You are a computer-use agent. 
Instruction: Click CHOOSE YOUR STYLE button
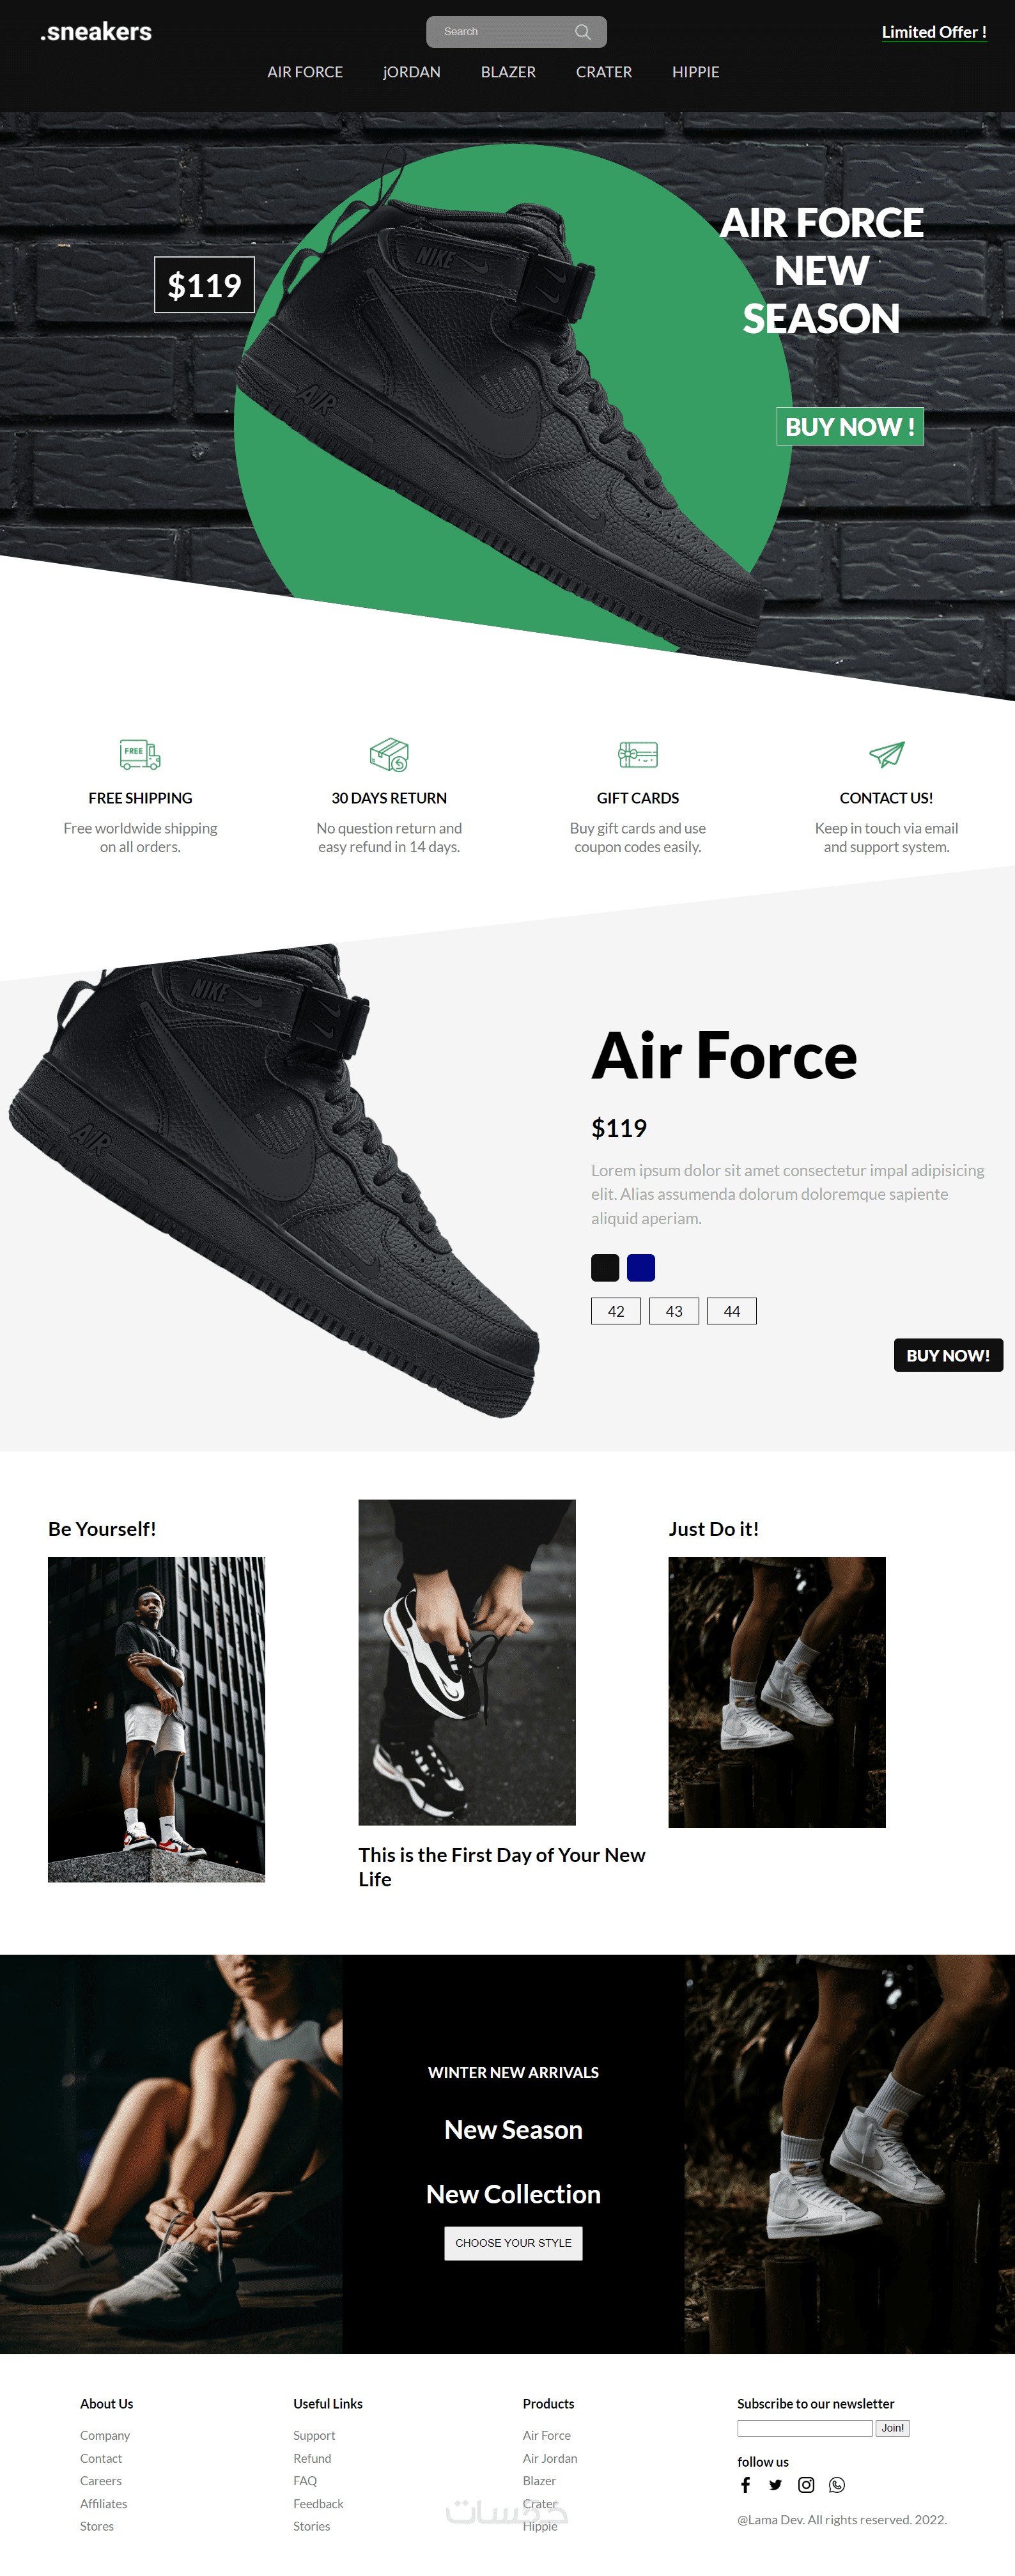[513, 2243]
